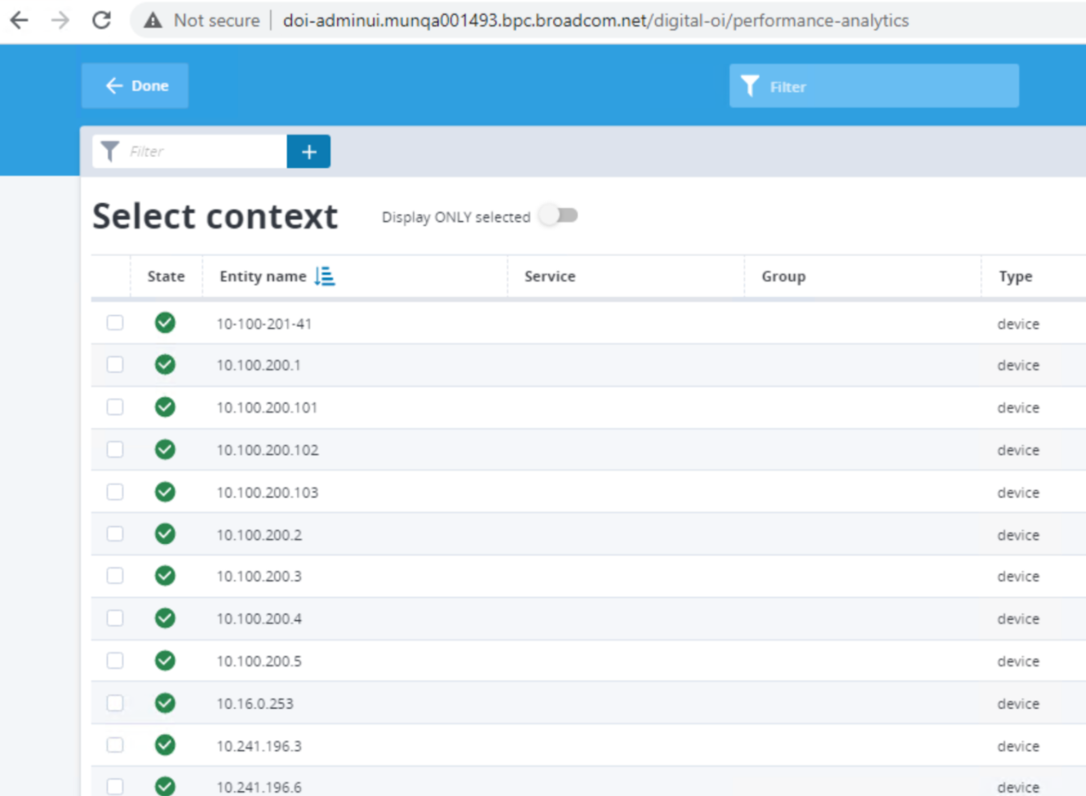Sort by the Service column header

550,276
